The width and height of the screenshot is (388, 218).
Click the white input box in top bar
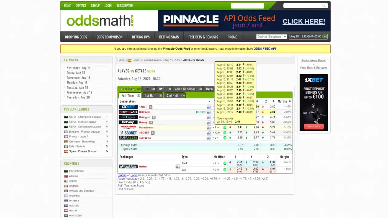point(248,6)
